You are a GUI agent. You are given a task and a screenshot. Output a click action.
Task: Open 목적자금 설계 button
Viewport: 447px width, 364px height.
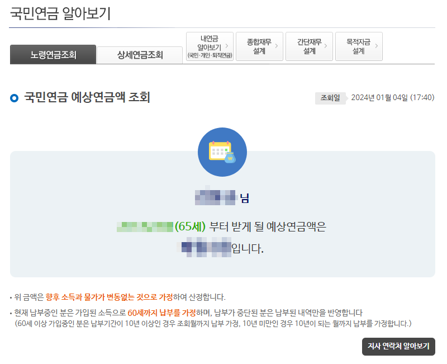(x=359, y=46)
